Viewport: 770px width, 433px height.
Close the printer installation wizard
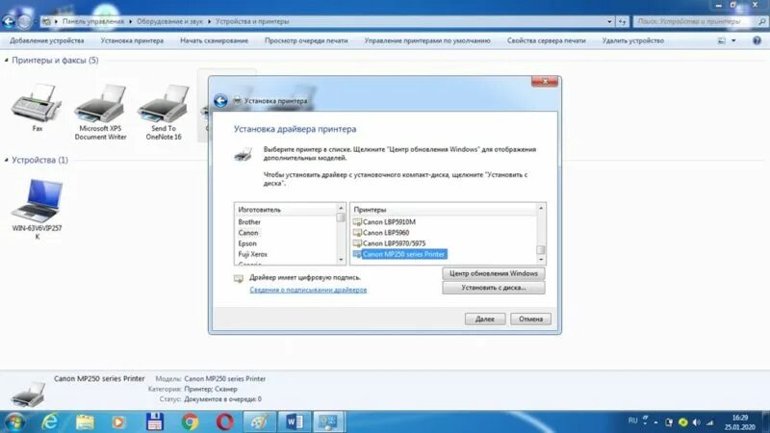click(x=545, y=82)
